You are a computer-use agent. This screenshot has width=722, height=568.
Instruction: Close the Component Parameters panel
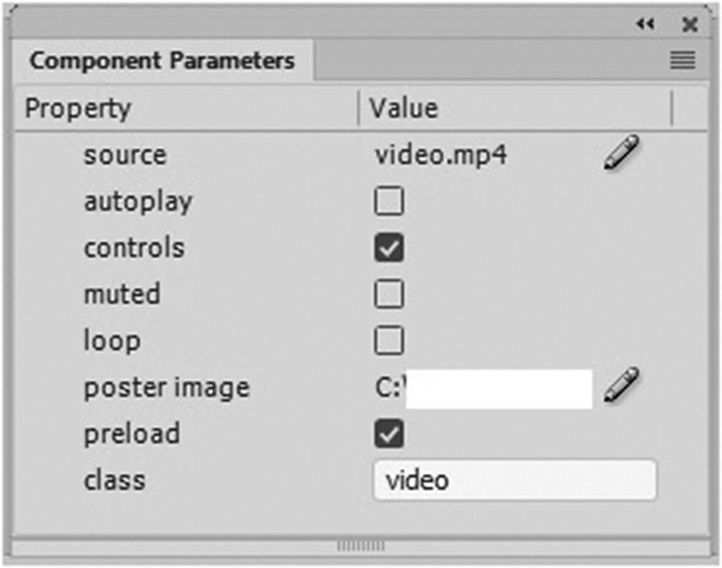[690, 25]
